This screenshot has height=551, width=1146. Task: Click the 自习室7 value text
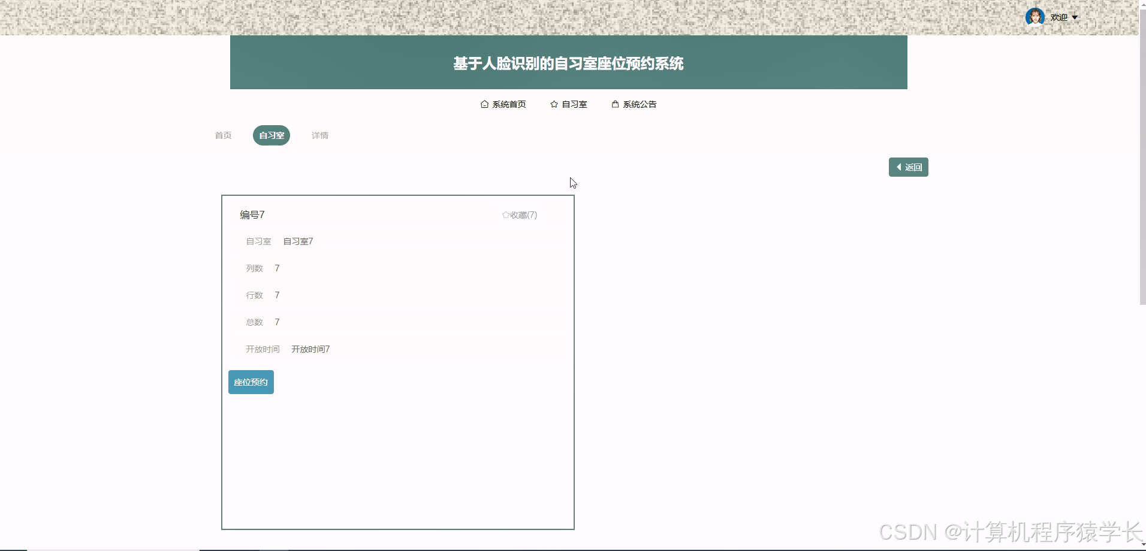point(298,241)
